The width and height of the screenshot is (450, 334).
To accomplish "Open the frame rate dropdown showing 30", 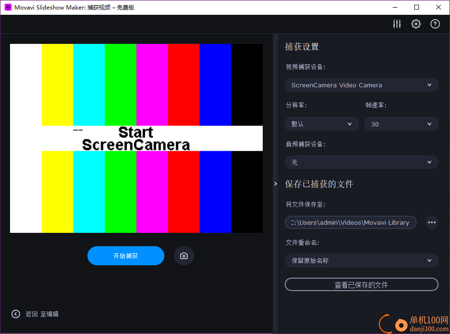I will (401, 124).
